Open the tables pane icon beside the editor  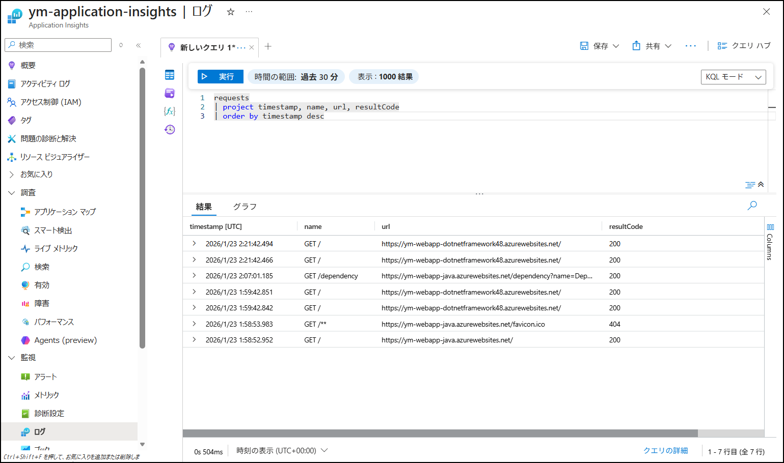[170, 75]
